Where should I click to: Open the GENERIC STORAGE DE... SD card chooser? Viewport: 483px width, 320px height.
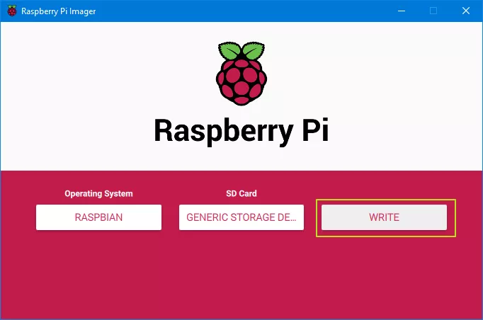pyautogui.click(x=241, y=217)
